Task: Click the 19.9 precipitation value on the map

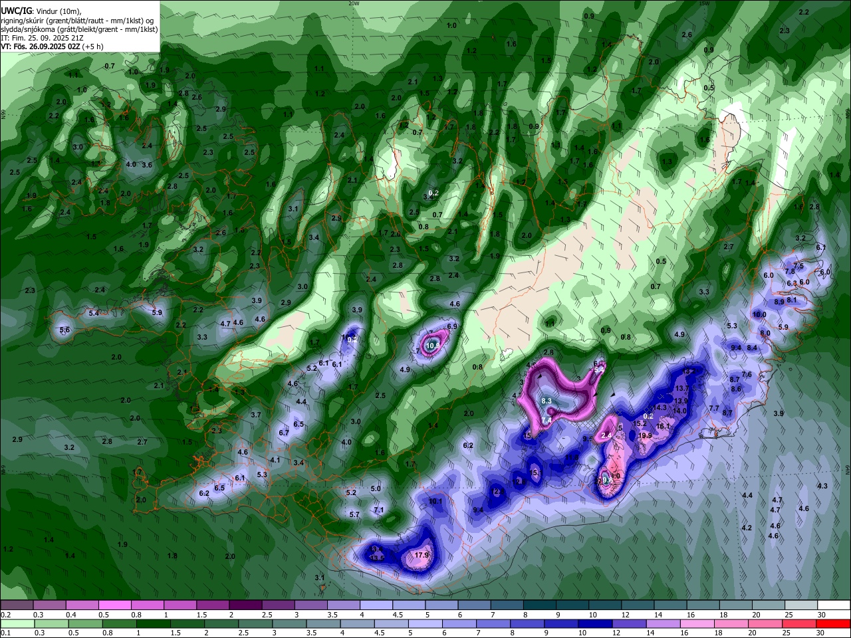Action: coord(644,436)
